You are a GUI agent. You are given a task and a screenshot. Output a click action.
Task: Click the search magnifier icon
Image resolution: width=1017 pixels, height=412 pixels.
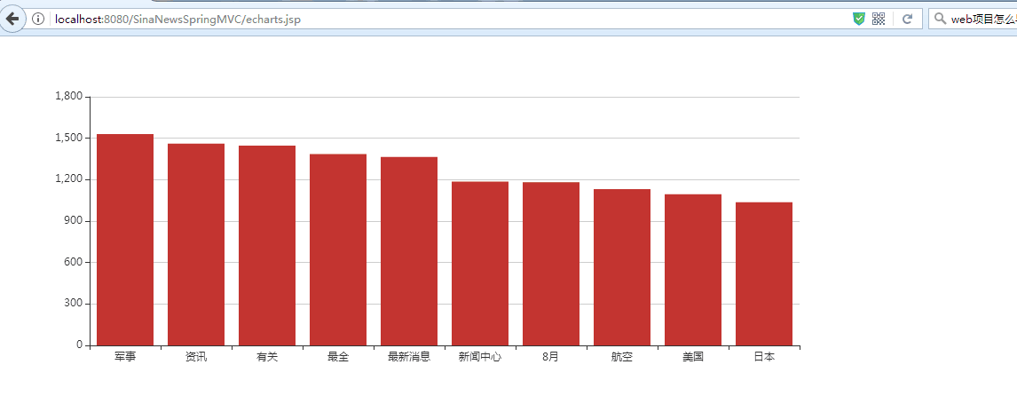pyautogui.click(x=940, y=19)
